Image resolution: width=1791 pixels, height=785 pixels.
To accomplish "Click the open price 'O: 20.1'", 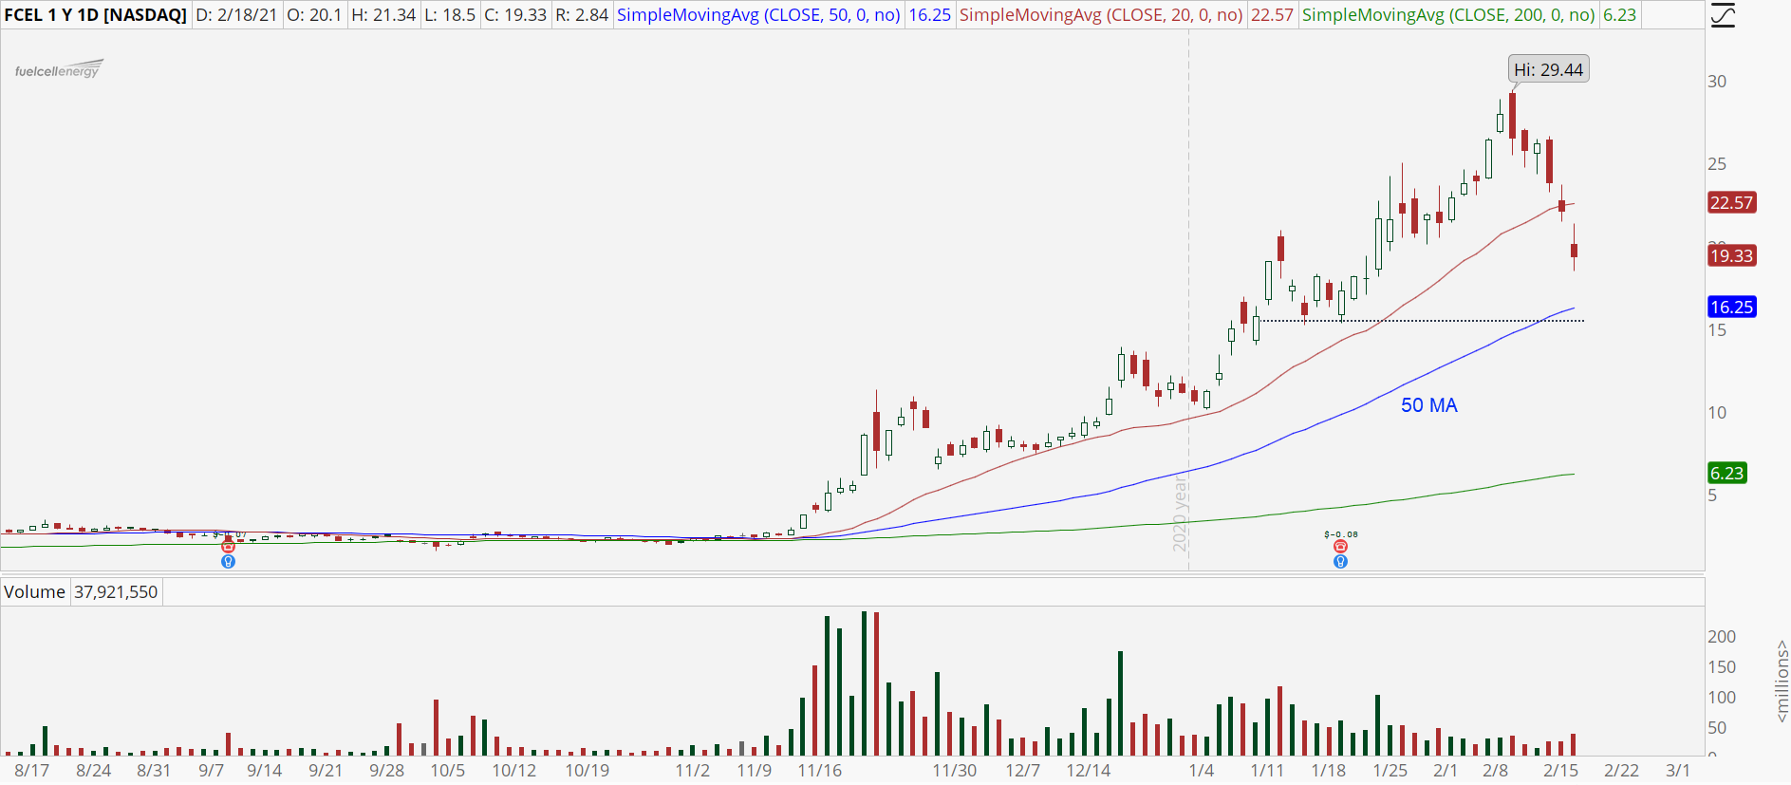I will click(314, 15).
